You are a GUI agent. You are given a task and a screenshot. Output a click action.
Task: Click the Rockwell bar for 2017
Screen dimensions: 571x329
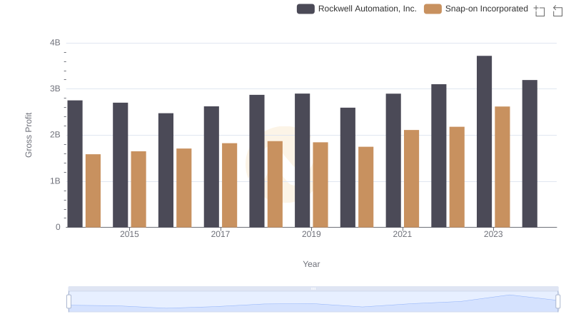click(x=211, y=167)
